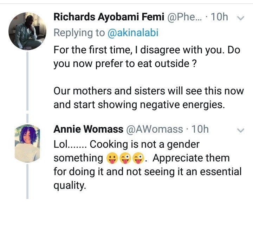Open the @AWomass handle
Screen dimensions: 253x233
[x=155, y=129]
